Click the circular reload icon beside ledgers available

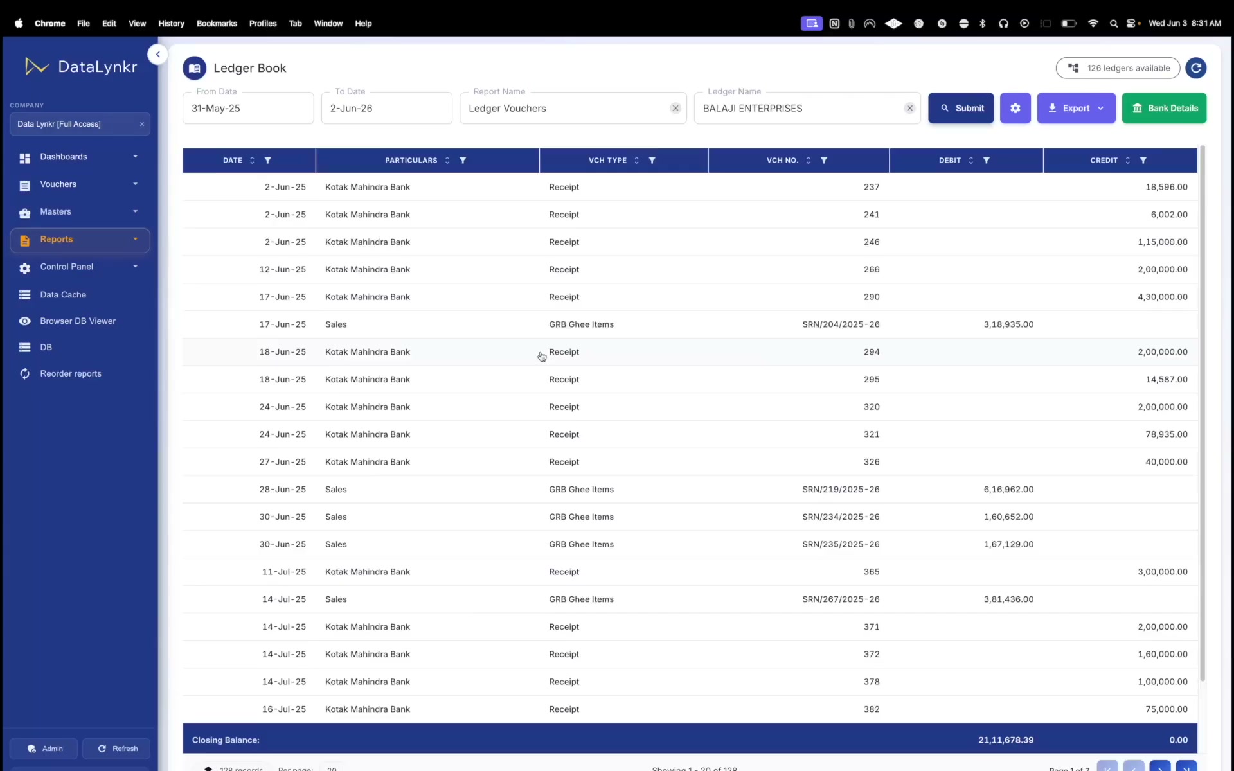point(1195,68)
